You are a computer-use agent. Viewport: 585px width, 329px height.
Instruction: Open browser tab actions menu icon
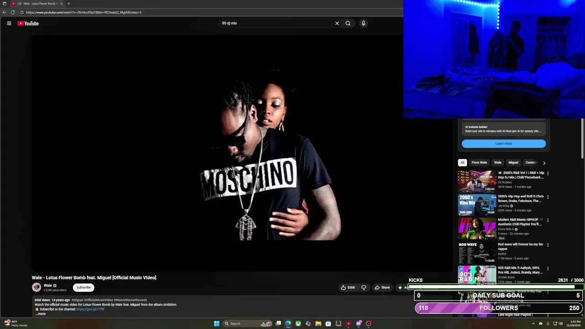click(5, 4)
